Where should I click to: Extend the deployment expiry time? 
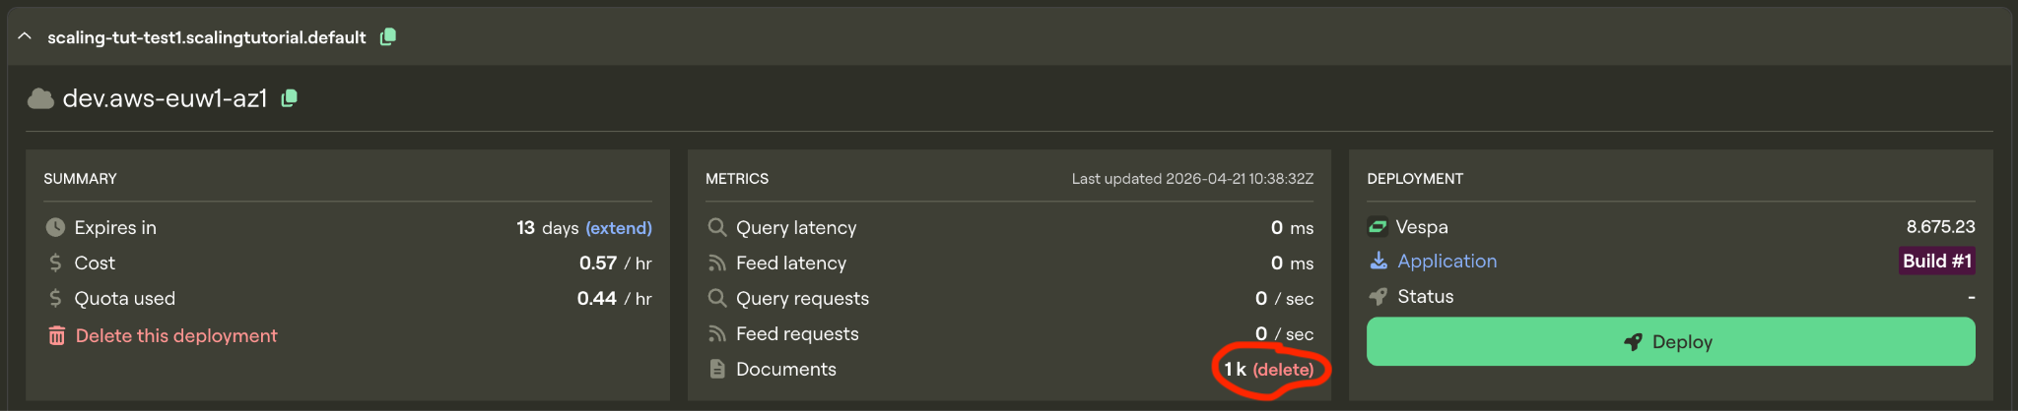click(x=618, y=228)
